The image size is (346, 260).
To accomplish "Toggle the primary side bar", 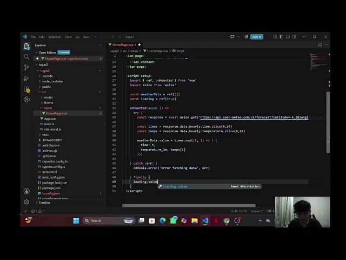I will [x=281, y=37].
